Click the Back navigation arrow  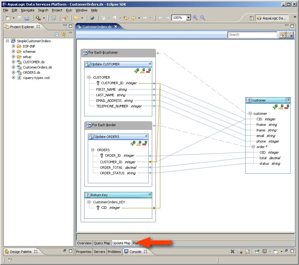(x=133, y=18)
